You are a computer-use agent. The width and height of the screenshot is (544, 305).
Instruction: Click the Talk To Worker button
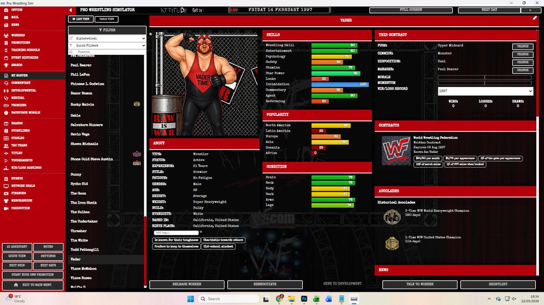tap(420, 284)
